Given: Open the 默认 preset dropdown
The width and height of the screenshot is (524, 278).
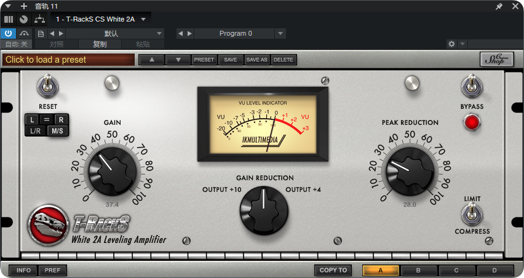Looking at the screenshot, I should point(114,33).
